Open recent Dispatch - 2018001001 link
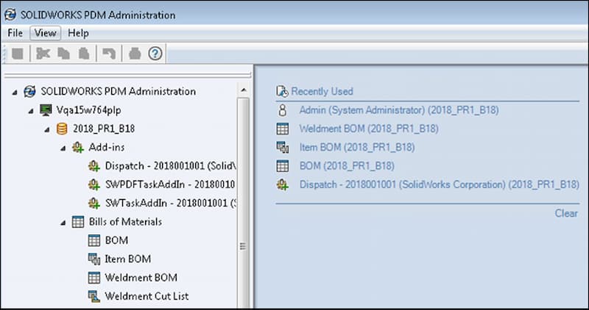This screenshot has height=310, width=589. pyautogui.click(x=439, y=184)
